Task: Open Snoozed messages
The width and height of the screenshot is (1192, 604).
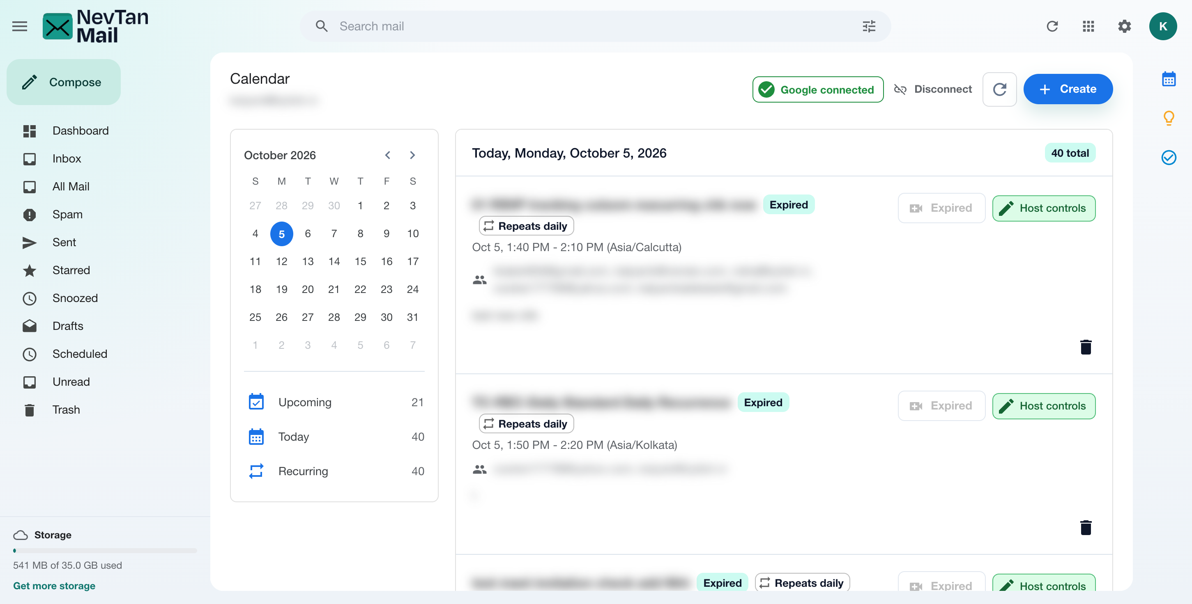Action: coord(74,298)
